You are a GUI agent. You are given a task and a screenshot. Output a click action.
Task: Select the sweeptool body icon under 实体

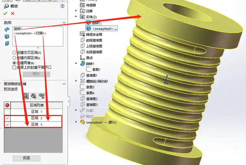(x=89, y=28)
